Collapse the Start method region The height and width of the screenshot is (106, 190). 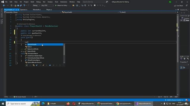[x=16, y=37]
